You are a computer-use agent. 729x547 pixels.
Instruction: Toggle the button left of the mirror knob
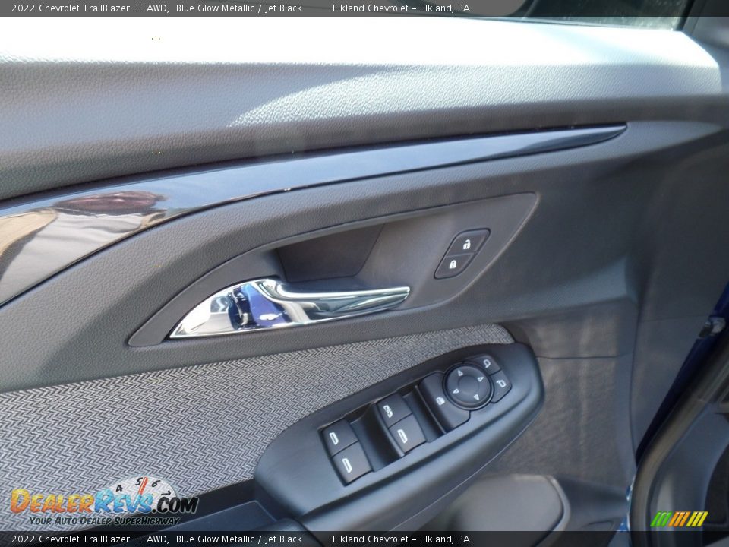(x=439, y=400)
